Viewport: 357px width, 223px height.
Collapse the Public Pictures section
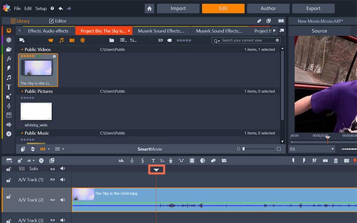point(22,91)
